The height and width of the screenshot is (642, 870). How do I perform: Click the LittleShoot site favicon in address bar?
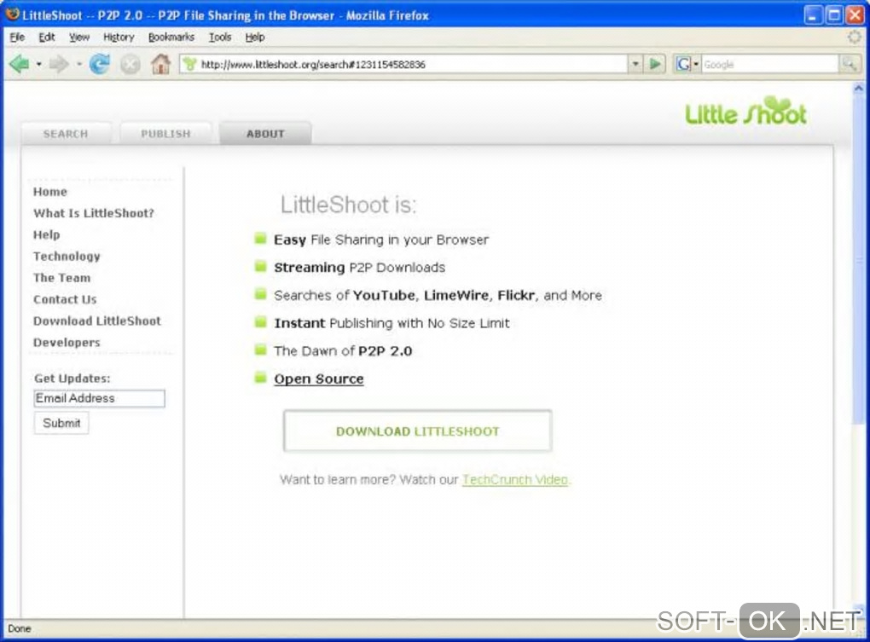click(189, 64)
